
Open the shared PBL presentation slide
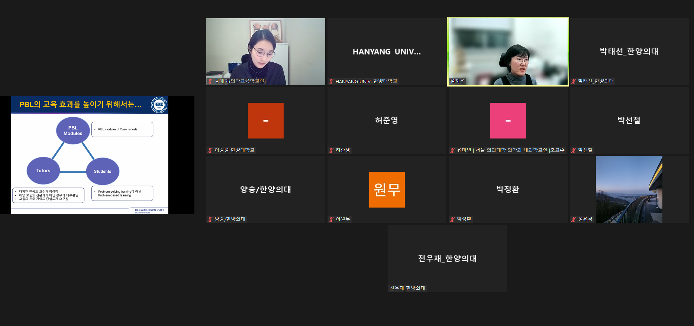90,155
